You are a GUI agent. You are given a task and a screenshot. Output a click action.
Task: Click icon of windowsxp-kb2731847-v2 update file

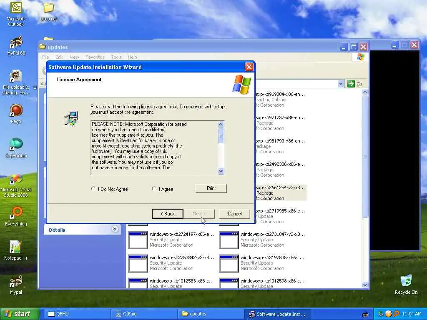(x=229, y=240)
